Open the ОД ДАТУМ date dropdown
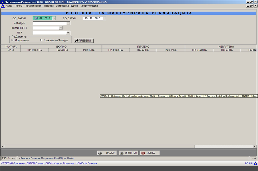Screen dimensions: 258x171 (x=54, y=18)
